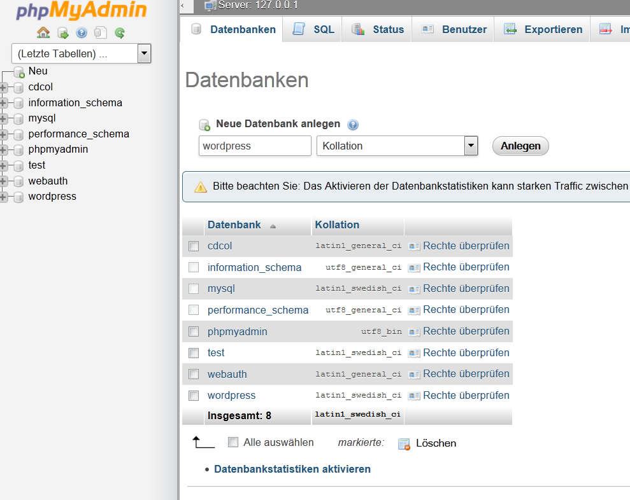Click the arrow icon collapsing navigation panel

(183, 6)
